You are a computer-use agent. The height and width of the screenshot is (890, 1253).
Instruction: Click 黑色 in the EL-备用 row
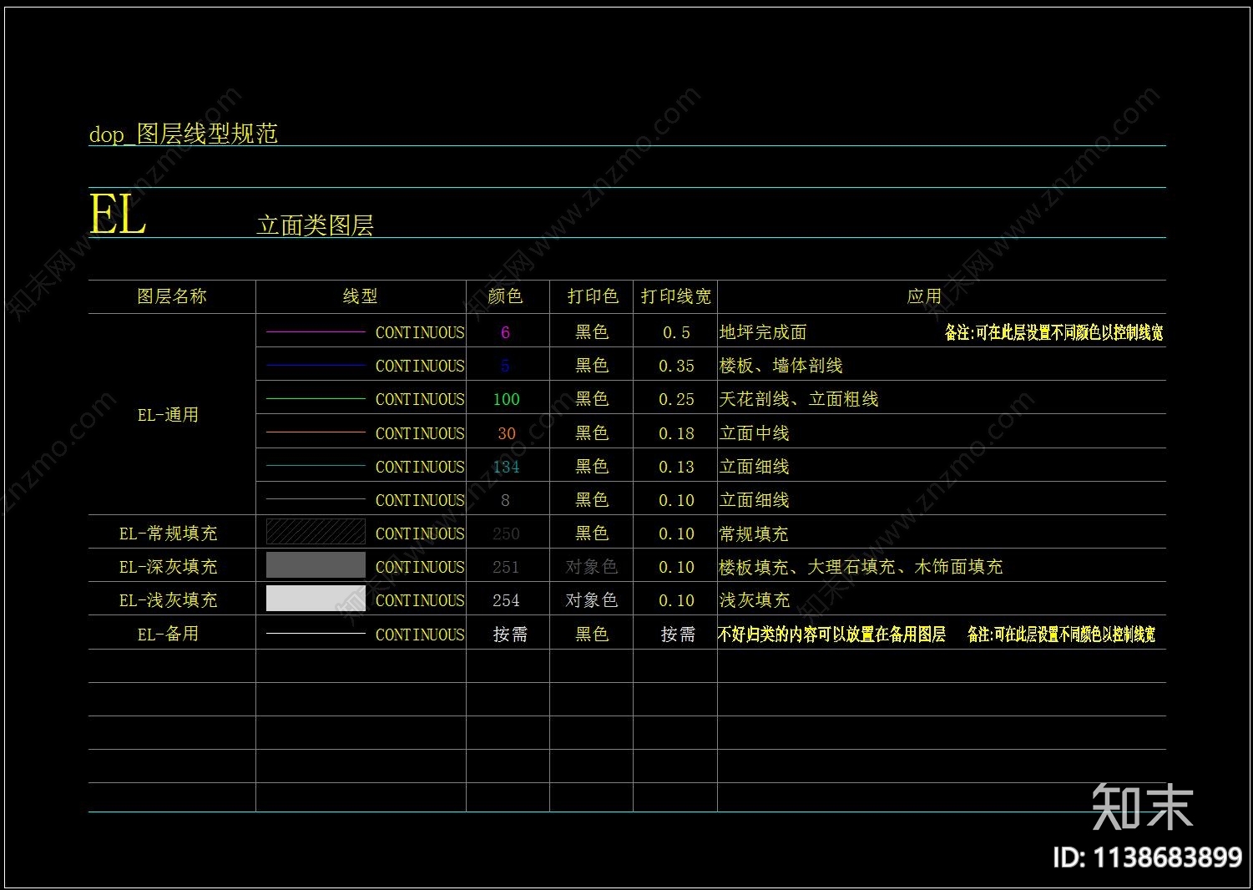tap(592, 635)
